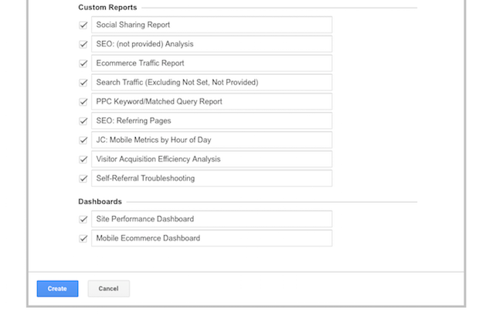486x321 pixels.
Task: Uncheck Mobile Ecommerce Dashboard checkbox
Action: tap(83, 238)
